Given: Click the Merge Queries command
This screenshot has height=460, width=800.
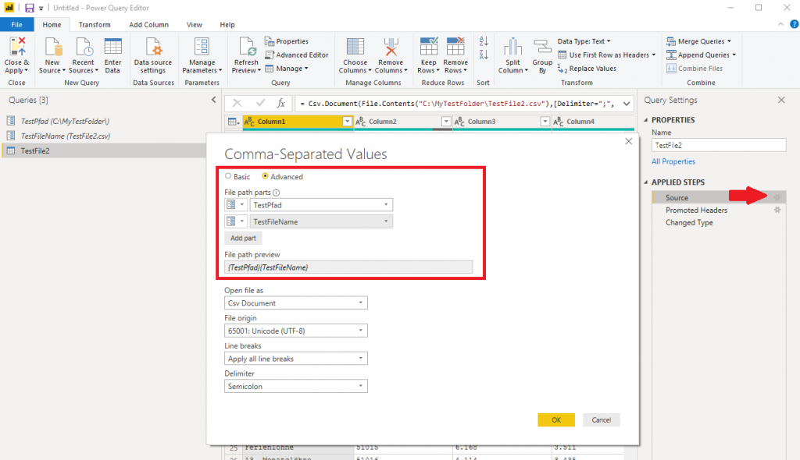Looking at the screenshot, I should coord(698,41).
